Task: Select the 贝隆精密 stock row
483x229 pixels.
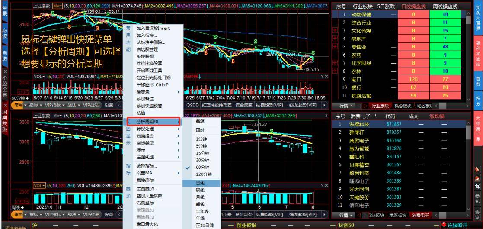Action: 399,165
